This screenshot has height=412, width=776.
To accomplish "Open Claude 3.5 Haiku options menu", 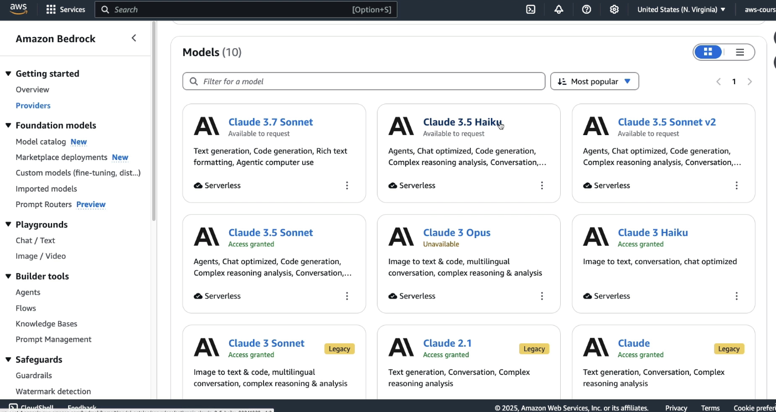I will (542, 186).
